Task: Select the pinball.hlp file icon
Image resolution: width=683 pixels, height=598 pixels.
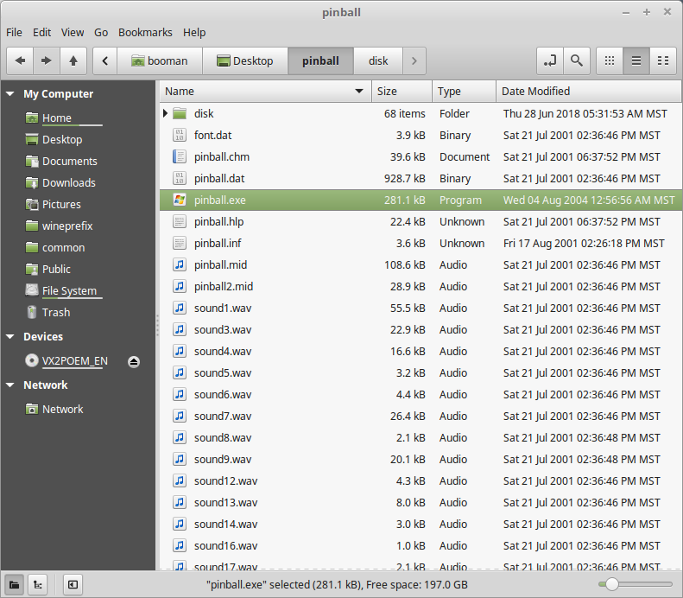Action: coord(180,221)
